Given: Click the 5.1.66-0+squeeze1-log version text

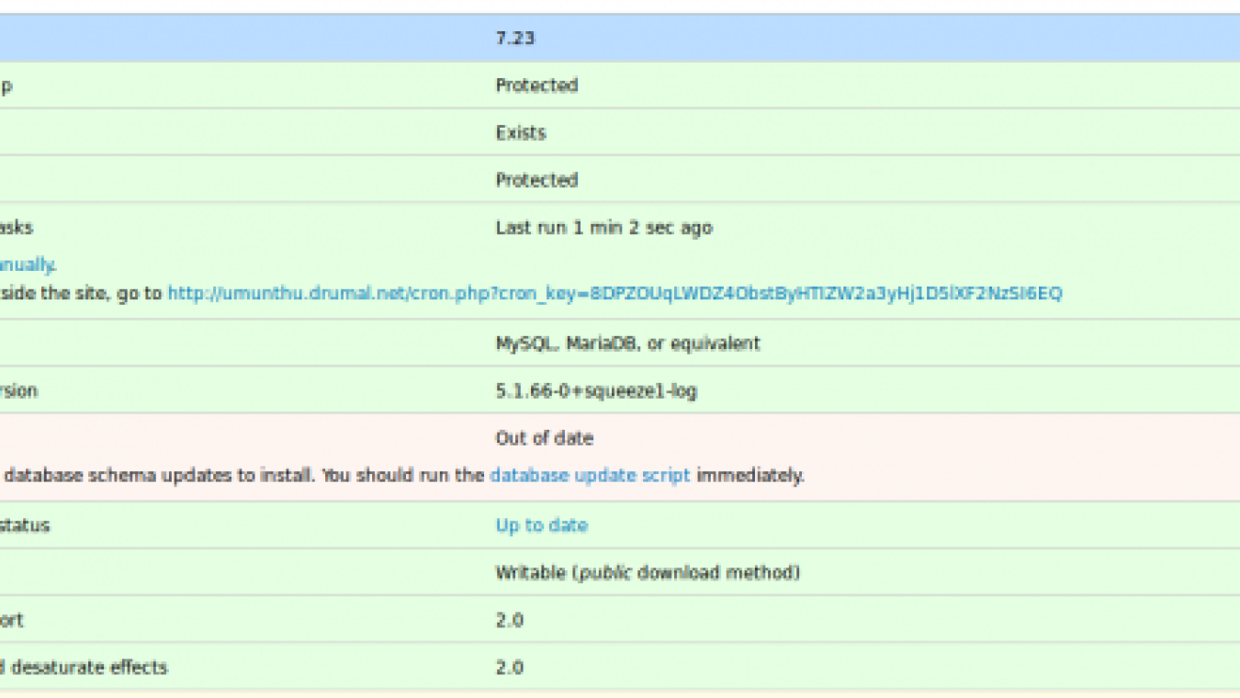Looking at the screenshot, I should coord(594,390).
